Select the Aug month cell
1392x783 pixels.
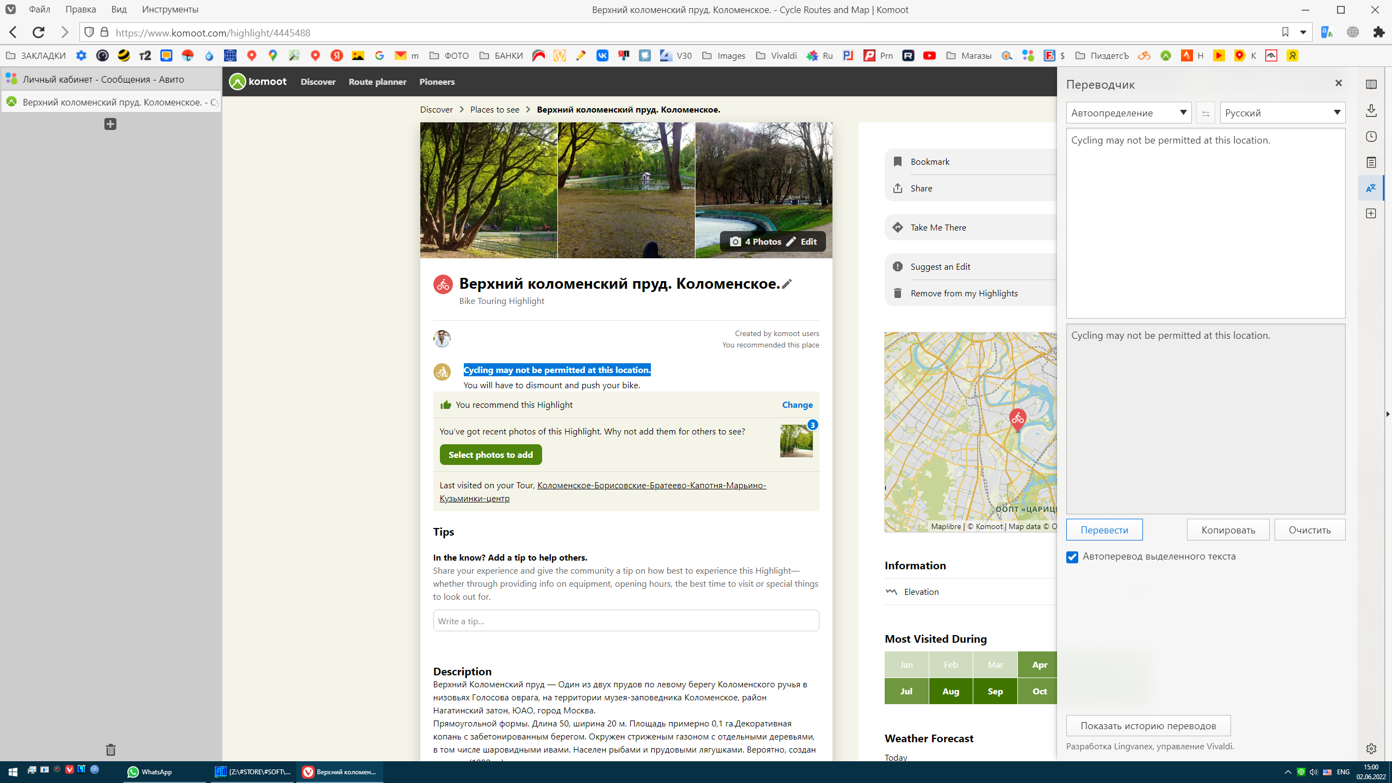[x=950, y=691]
